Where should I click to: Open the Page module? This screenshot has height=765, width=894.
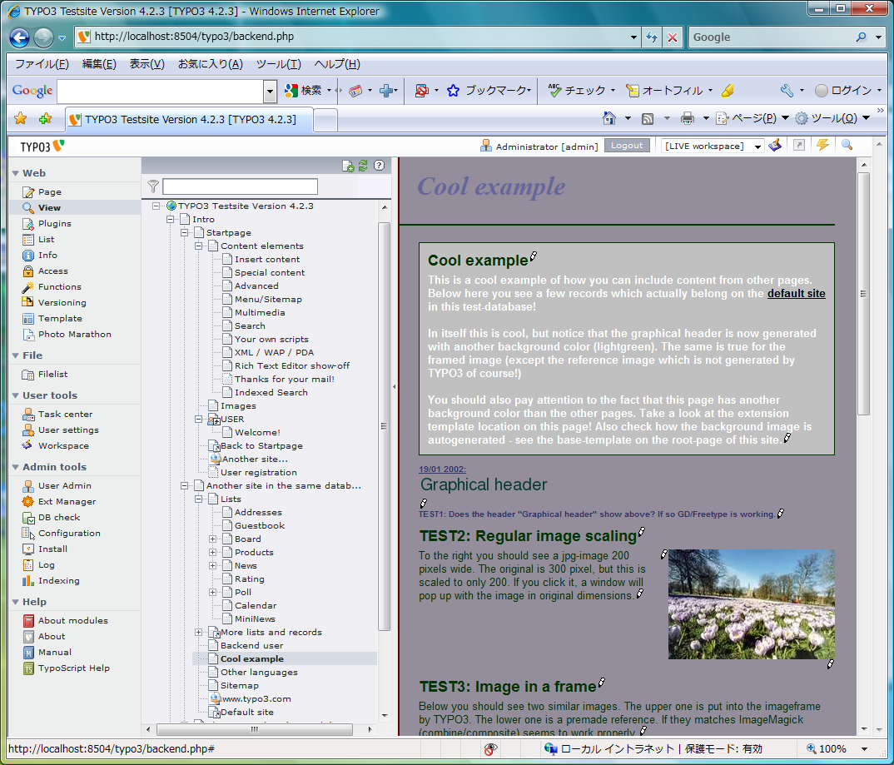click(42, 192)
